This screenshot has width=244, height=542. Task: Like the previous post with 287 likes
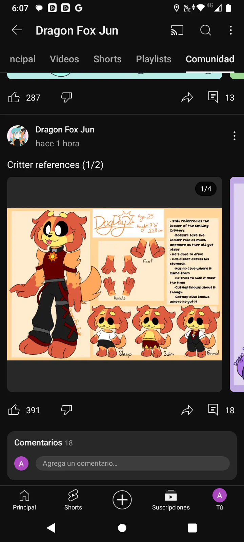point(14,98)
